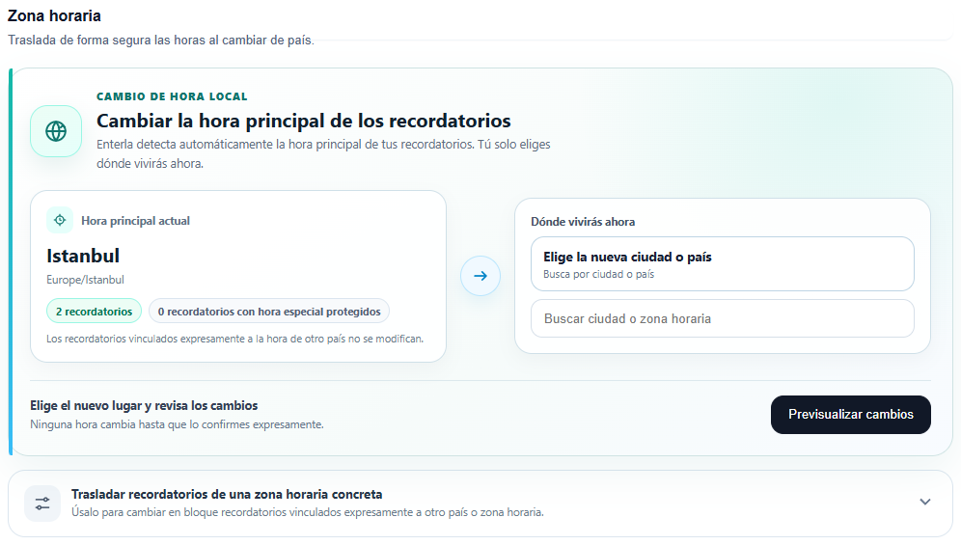Click the 2 recordatorios badge
961x545 pixels.
(x=94, y=312)
